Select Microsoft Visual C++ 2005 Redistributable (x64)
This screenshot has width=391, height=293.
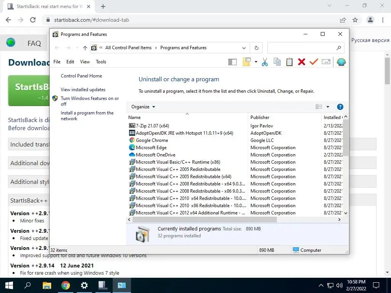pos(183,176)
